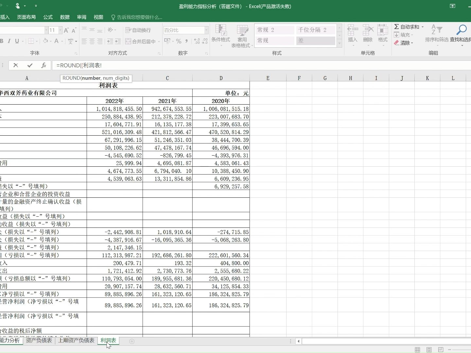Expand the Merge and Center 合并后居中 dropdown arrow
Image resolution: width=471 pixels, height=353 pixels.
click(x=159, y=42)
